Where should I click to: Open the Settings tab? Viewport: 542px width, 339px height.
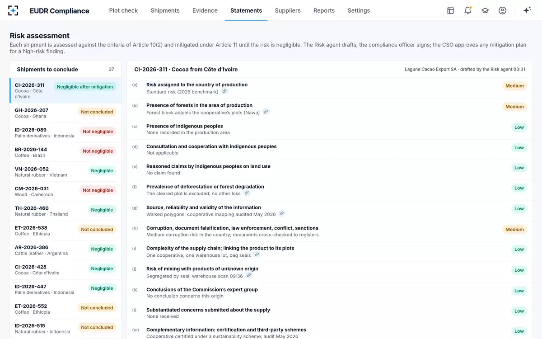click(359, 10)
